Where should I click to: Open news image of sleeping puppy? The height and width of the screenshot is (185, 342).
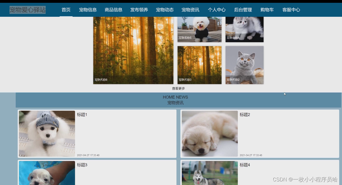[210, 134]
